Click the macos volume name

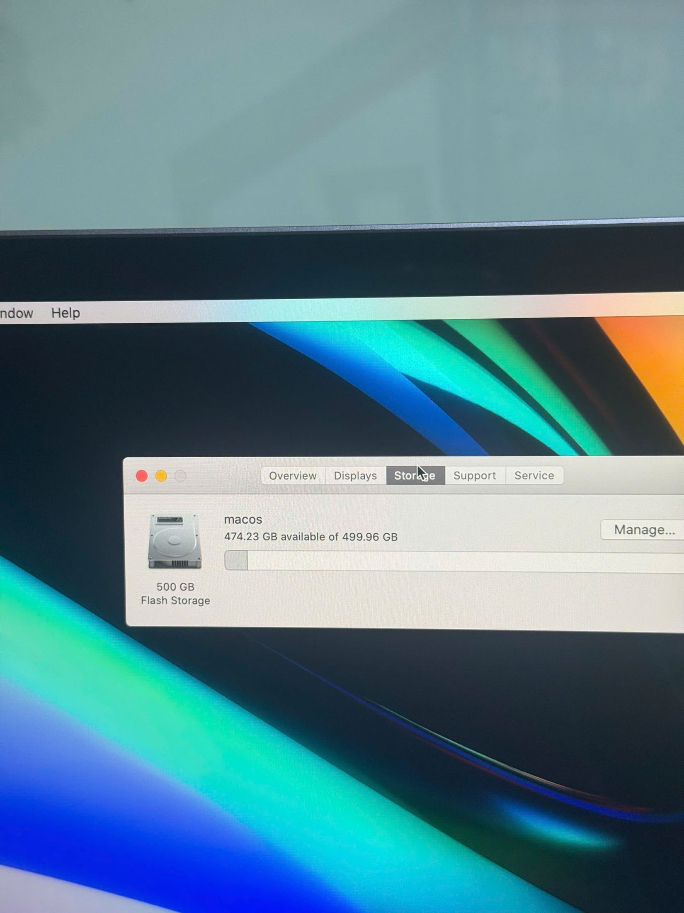[243, 520]
